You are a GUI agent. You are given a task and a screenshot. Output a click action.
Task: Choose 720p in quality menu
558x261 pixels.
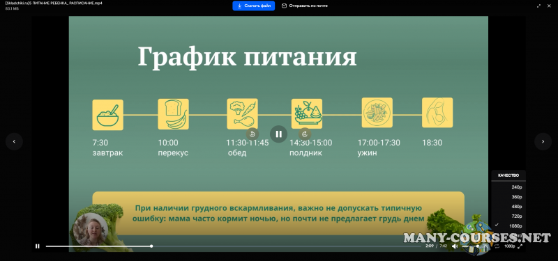pos(508,216)
